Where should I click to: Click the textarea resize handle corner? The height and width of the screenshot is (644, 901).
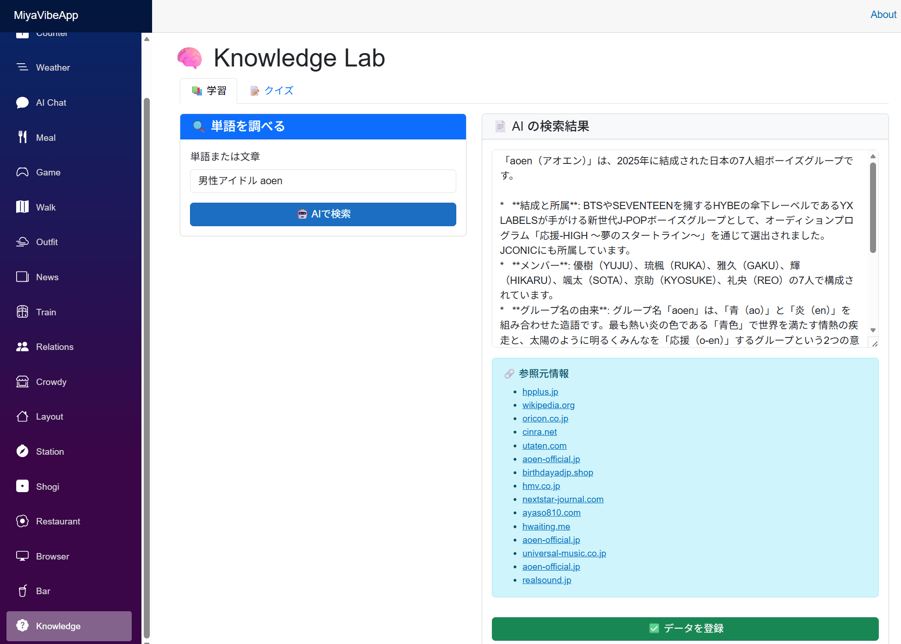tap(874, 343)
